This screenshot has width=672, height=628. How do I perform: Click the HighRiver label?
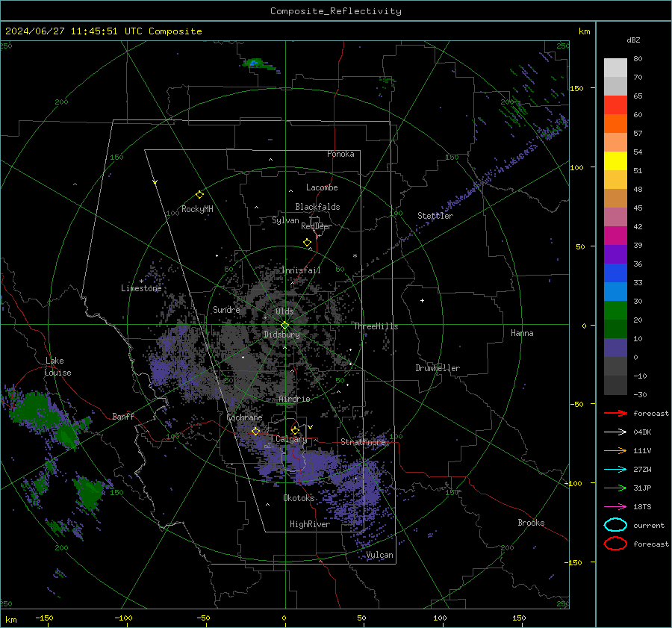(309, 524)
